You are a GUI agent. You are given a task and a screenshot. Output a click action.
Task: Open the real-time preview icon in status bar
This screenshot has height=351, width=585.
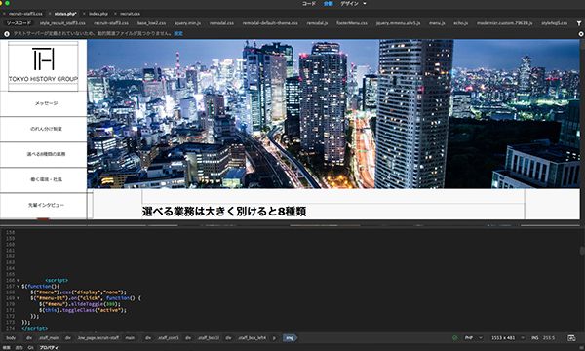[x=571, y=338]
